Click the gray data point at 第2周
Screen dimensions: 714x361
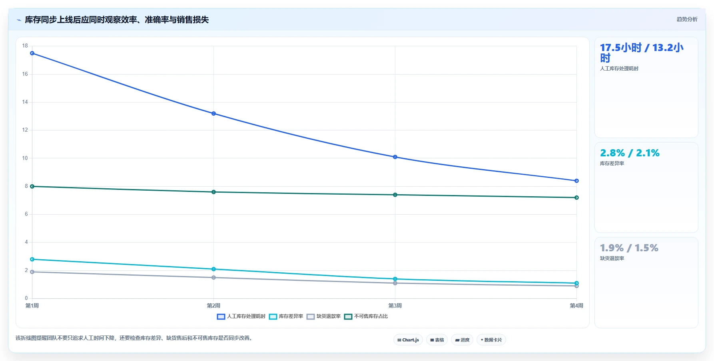[x=213, y=278]
